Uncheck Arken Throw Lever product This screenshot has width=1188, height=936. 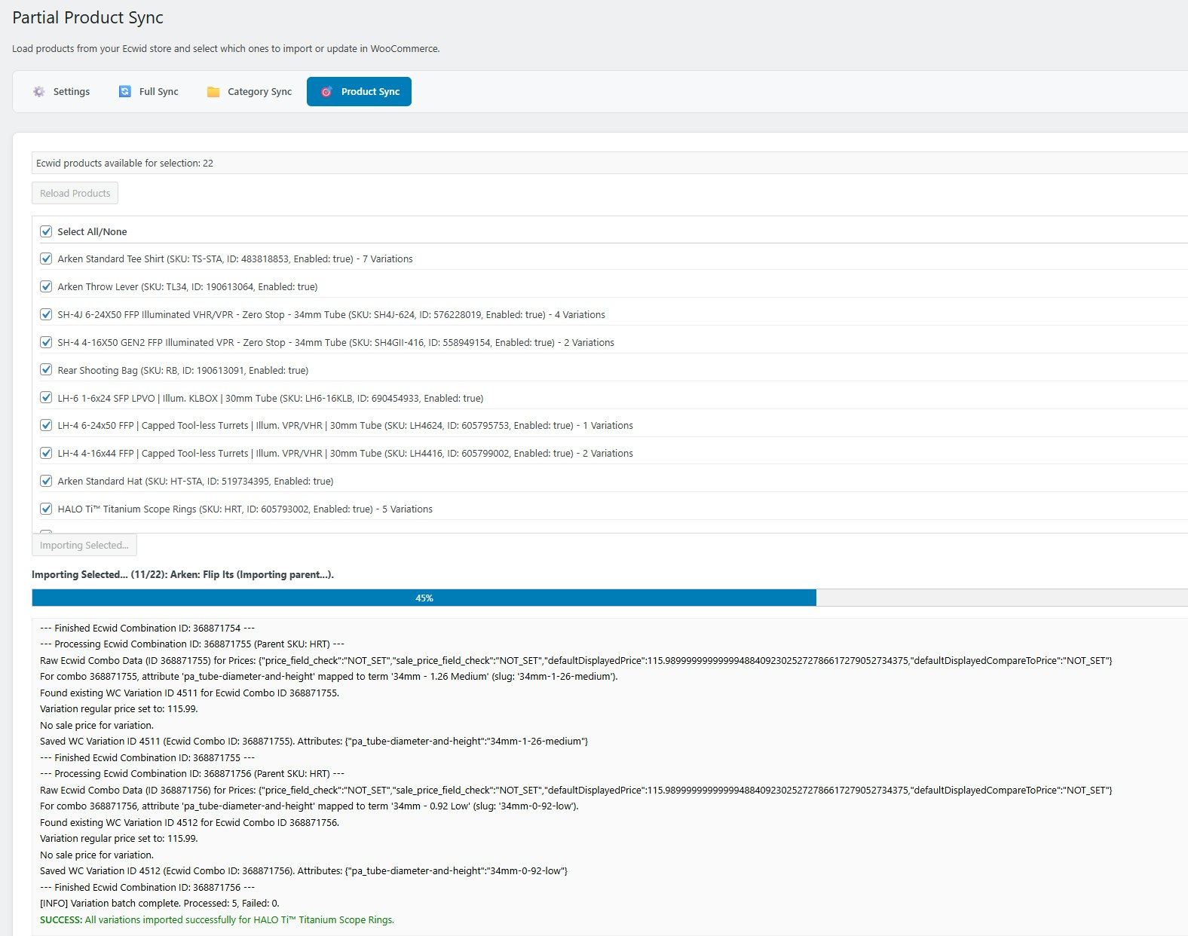point(46,286)
